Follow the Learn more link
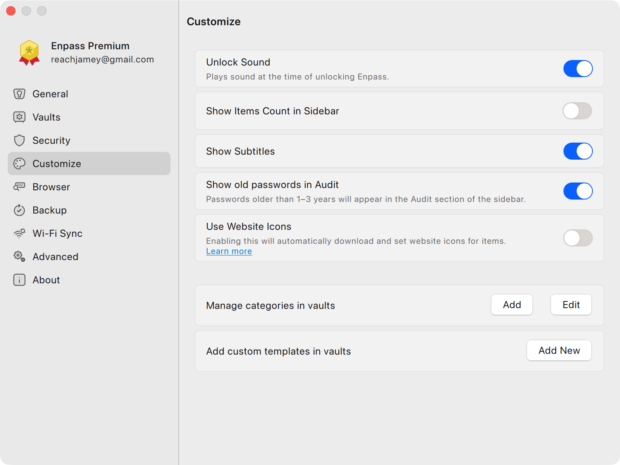This screenshot has height=465, width=620. pos(229,251)
